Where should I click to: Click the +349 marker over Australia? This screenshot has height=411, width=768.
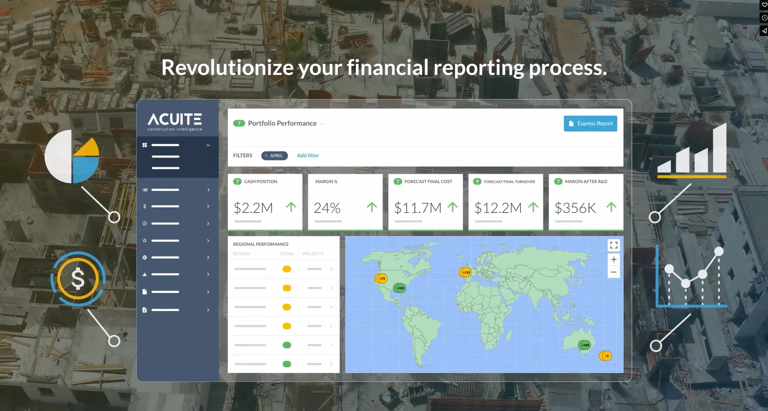click(585, 345)
